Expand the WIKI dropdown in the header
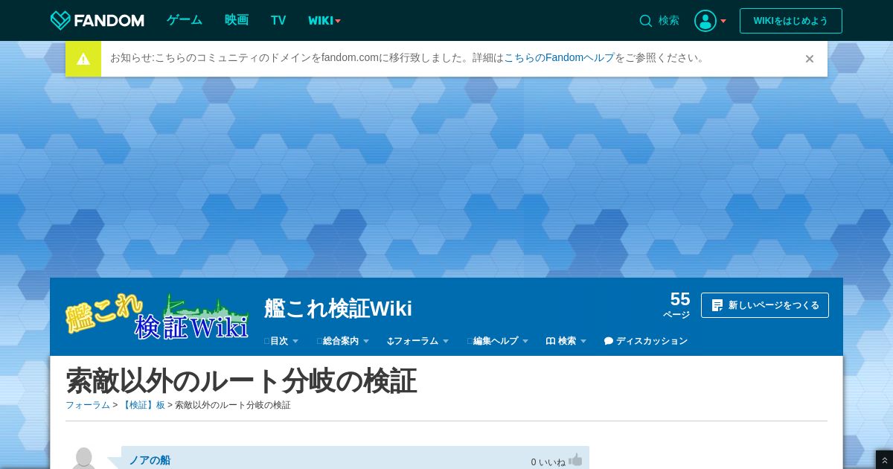 (x=324, y=20)
